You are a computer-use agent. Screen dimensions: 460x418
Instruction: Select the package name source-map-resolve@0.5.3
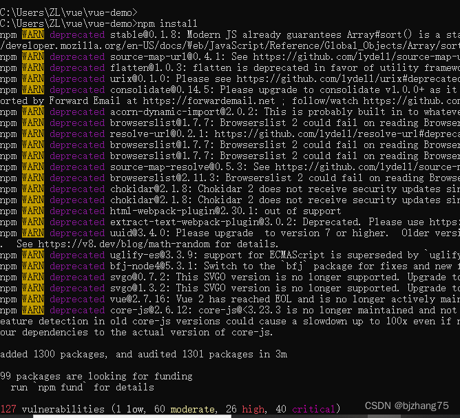coord(179,167)
